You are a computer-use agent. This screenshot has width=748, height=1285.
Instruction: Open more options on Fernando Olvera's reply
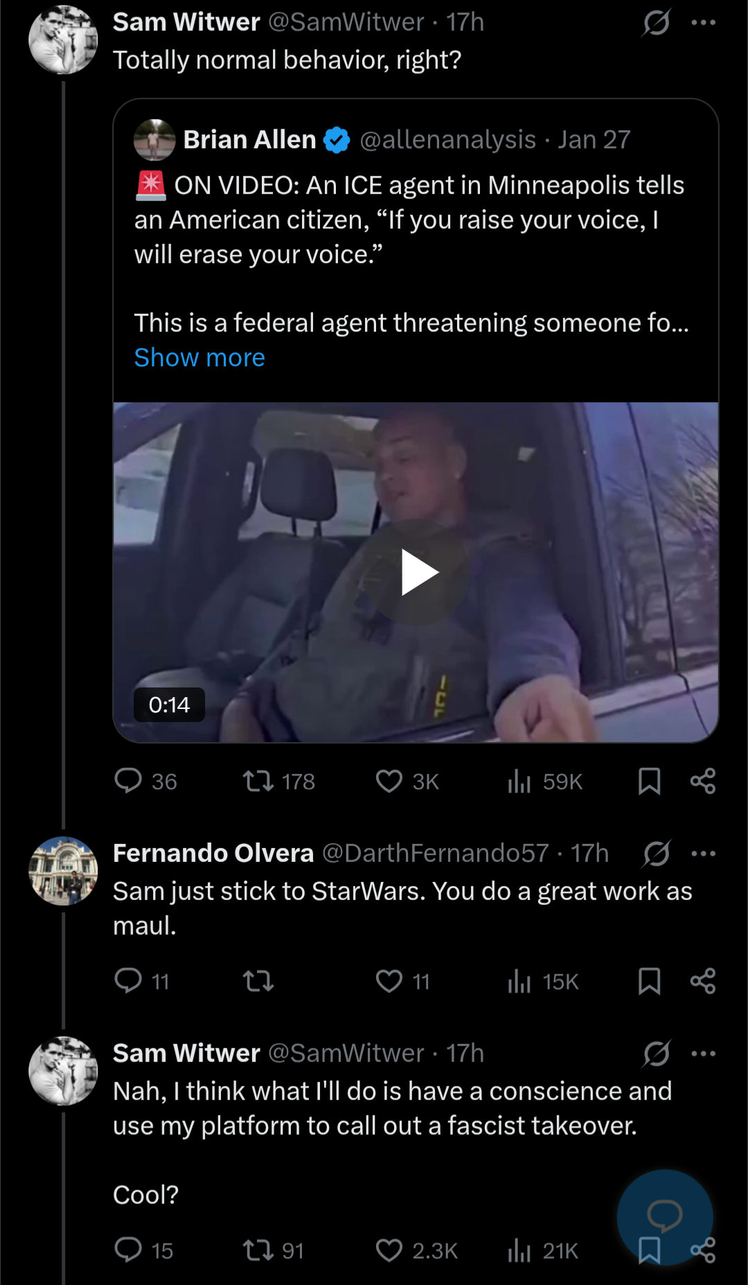[703, 854]
